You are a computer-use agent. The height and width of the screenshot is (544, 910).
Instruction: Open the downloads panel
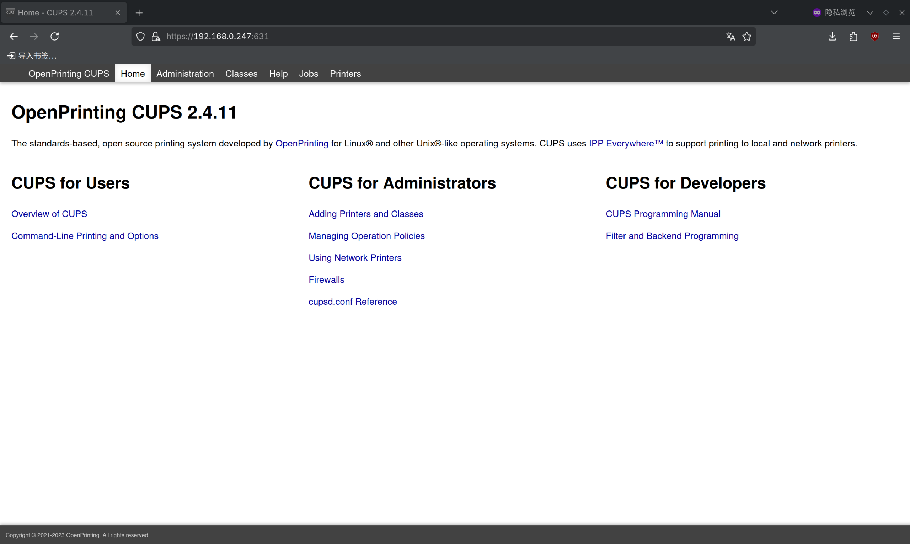point(832,36)
